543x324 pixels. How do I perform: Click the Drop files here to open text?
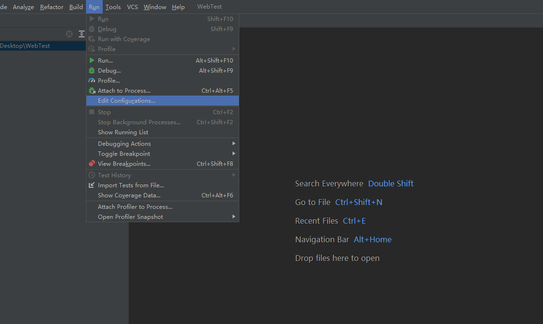point(337,259)
